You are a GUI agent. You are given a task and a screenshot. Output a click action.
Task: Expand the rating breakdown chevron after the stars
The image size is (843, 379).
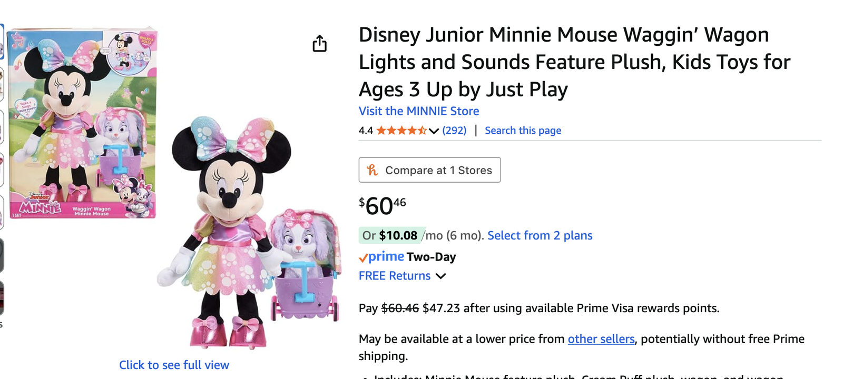(434, 131)
